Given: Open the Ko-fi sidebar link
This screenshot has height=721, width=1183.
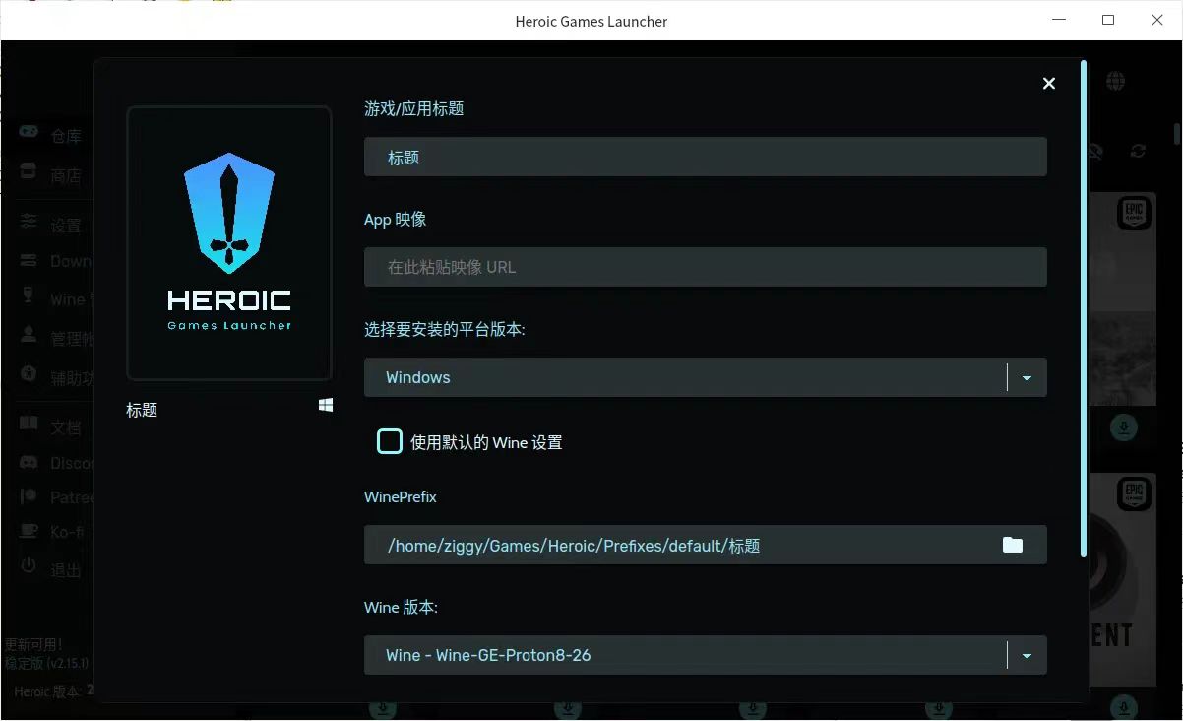Looking at the screenshot, I should coord(54,532).
